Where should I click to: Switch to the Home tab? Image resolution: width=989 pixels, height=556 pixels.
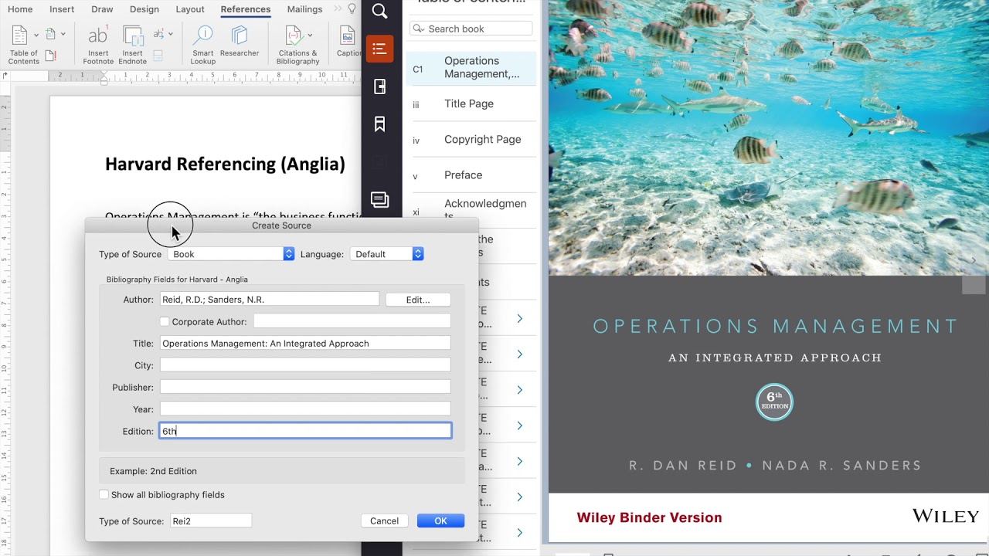[x=20, y=9]
